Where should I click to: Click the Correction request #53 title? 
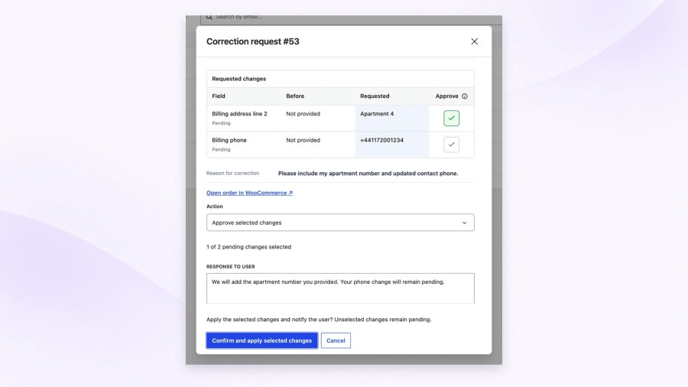(x=253, y=41)
